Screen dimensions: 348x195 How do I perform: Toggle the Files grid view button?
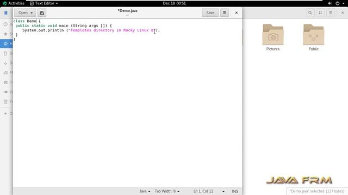point(320,13)
